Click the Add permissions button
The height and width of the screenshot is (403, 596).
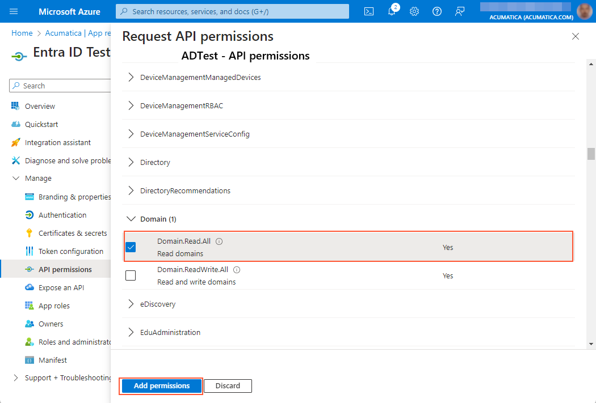(162, 386)
